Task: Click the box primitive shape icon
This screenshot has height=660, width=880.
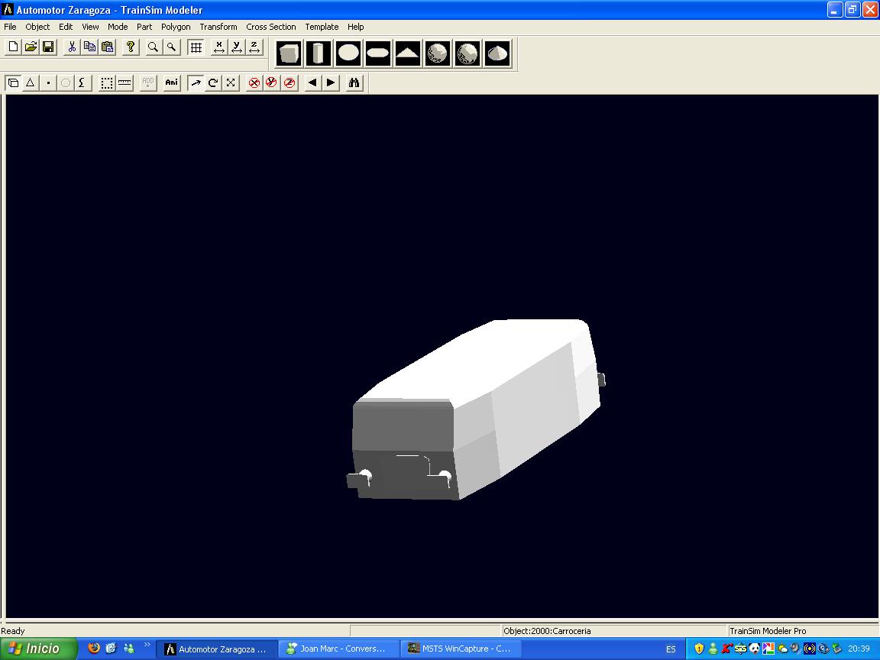Action: 290,53
